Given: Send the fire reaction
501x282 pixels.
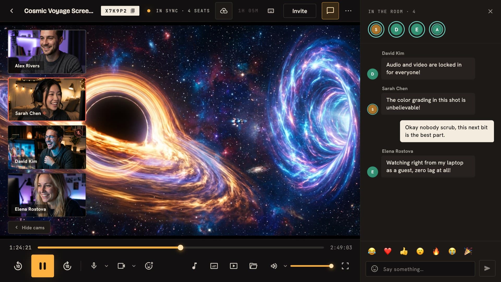Looking at the screenshot, I should point(436,251).
